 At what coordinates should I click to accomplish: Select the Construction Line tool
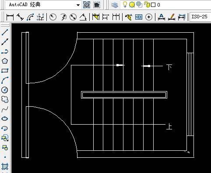point(5,42)
